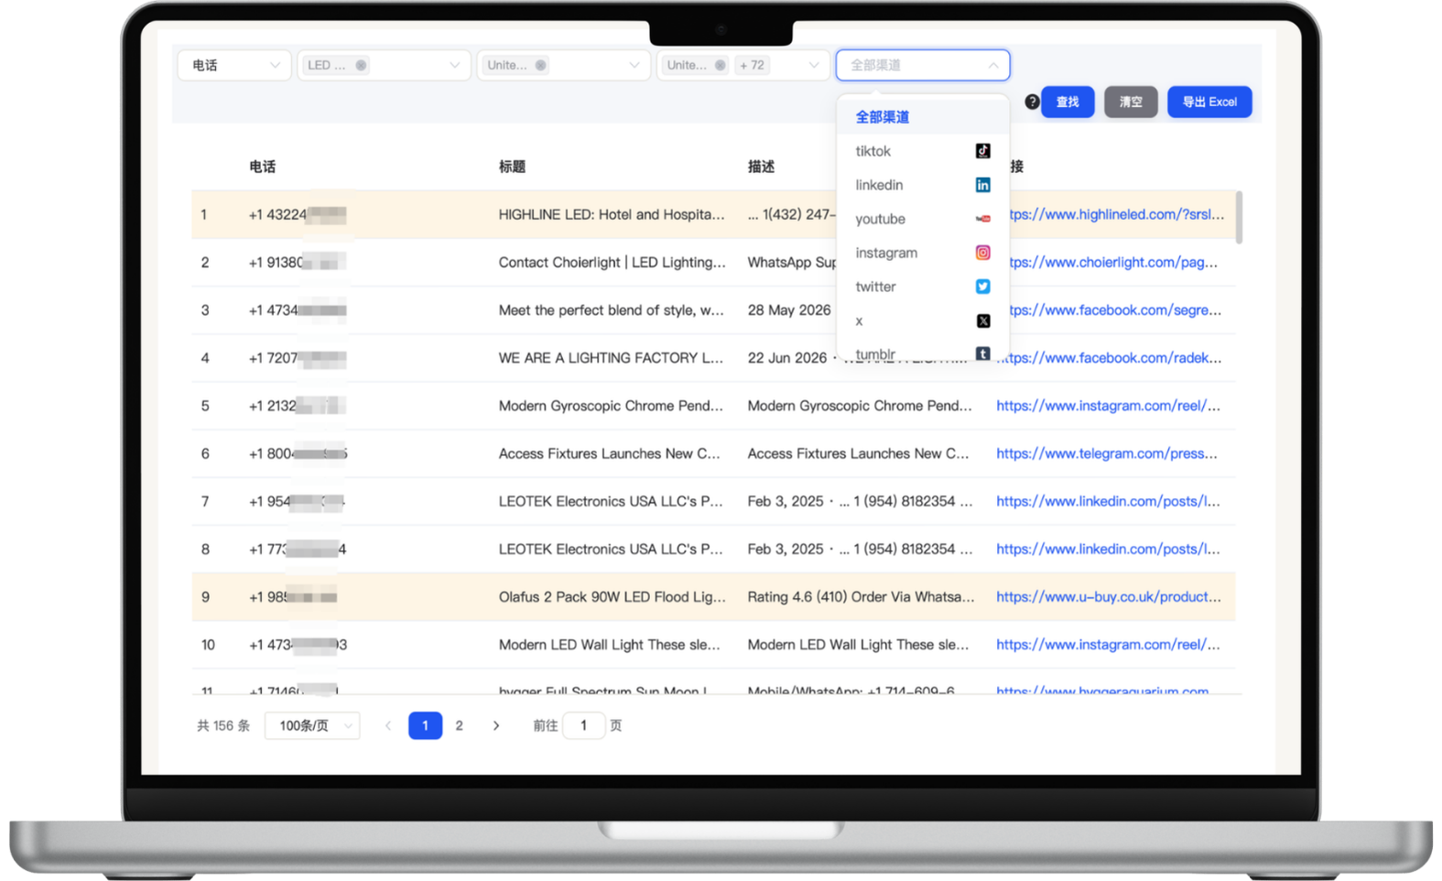
Task: Go to the previous results page arrow
Action: pos(388,725)
